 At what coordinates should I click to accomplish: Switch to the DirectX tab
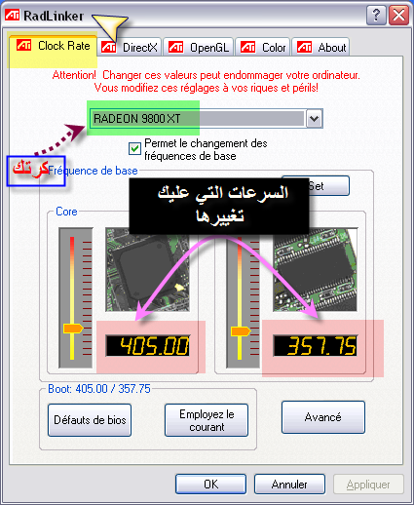coord(130,48)
